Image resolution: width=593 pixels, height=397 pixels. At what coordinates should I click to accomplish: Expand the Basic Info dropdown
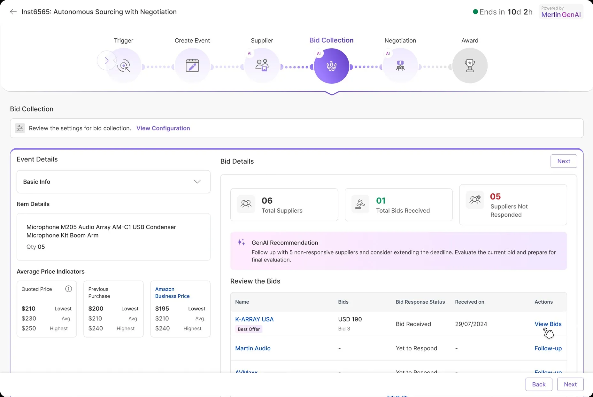coord(197,182)
